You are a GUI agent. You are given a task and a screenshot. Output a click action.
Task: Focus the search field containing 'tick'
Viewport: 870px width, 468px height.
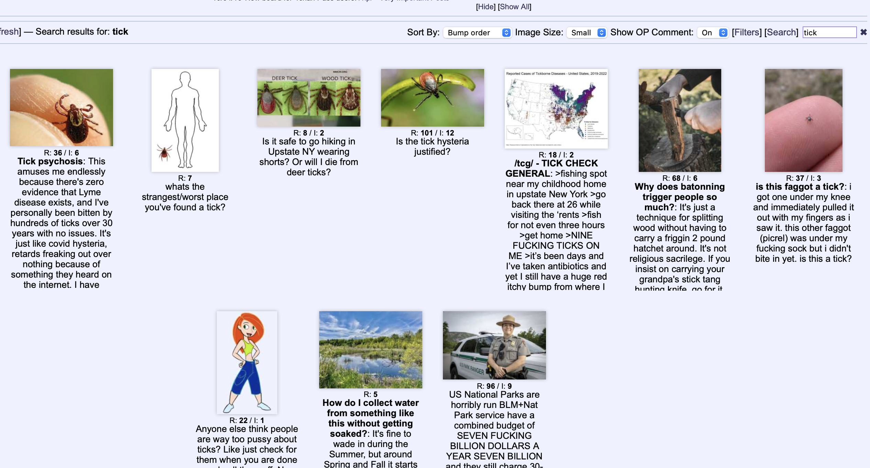pyautogui.click(x=829, y=32)
